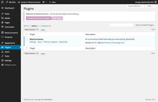
Task: Click the Dashboard gauge icon in sidebar
Action: 2,8
